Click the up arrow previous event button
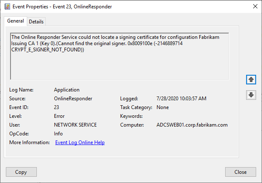 pos(251,79)
